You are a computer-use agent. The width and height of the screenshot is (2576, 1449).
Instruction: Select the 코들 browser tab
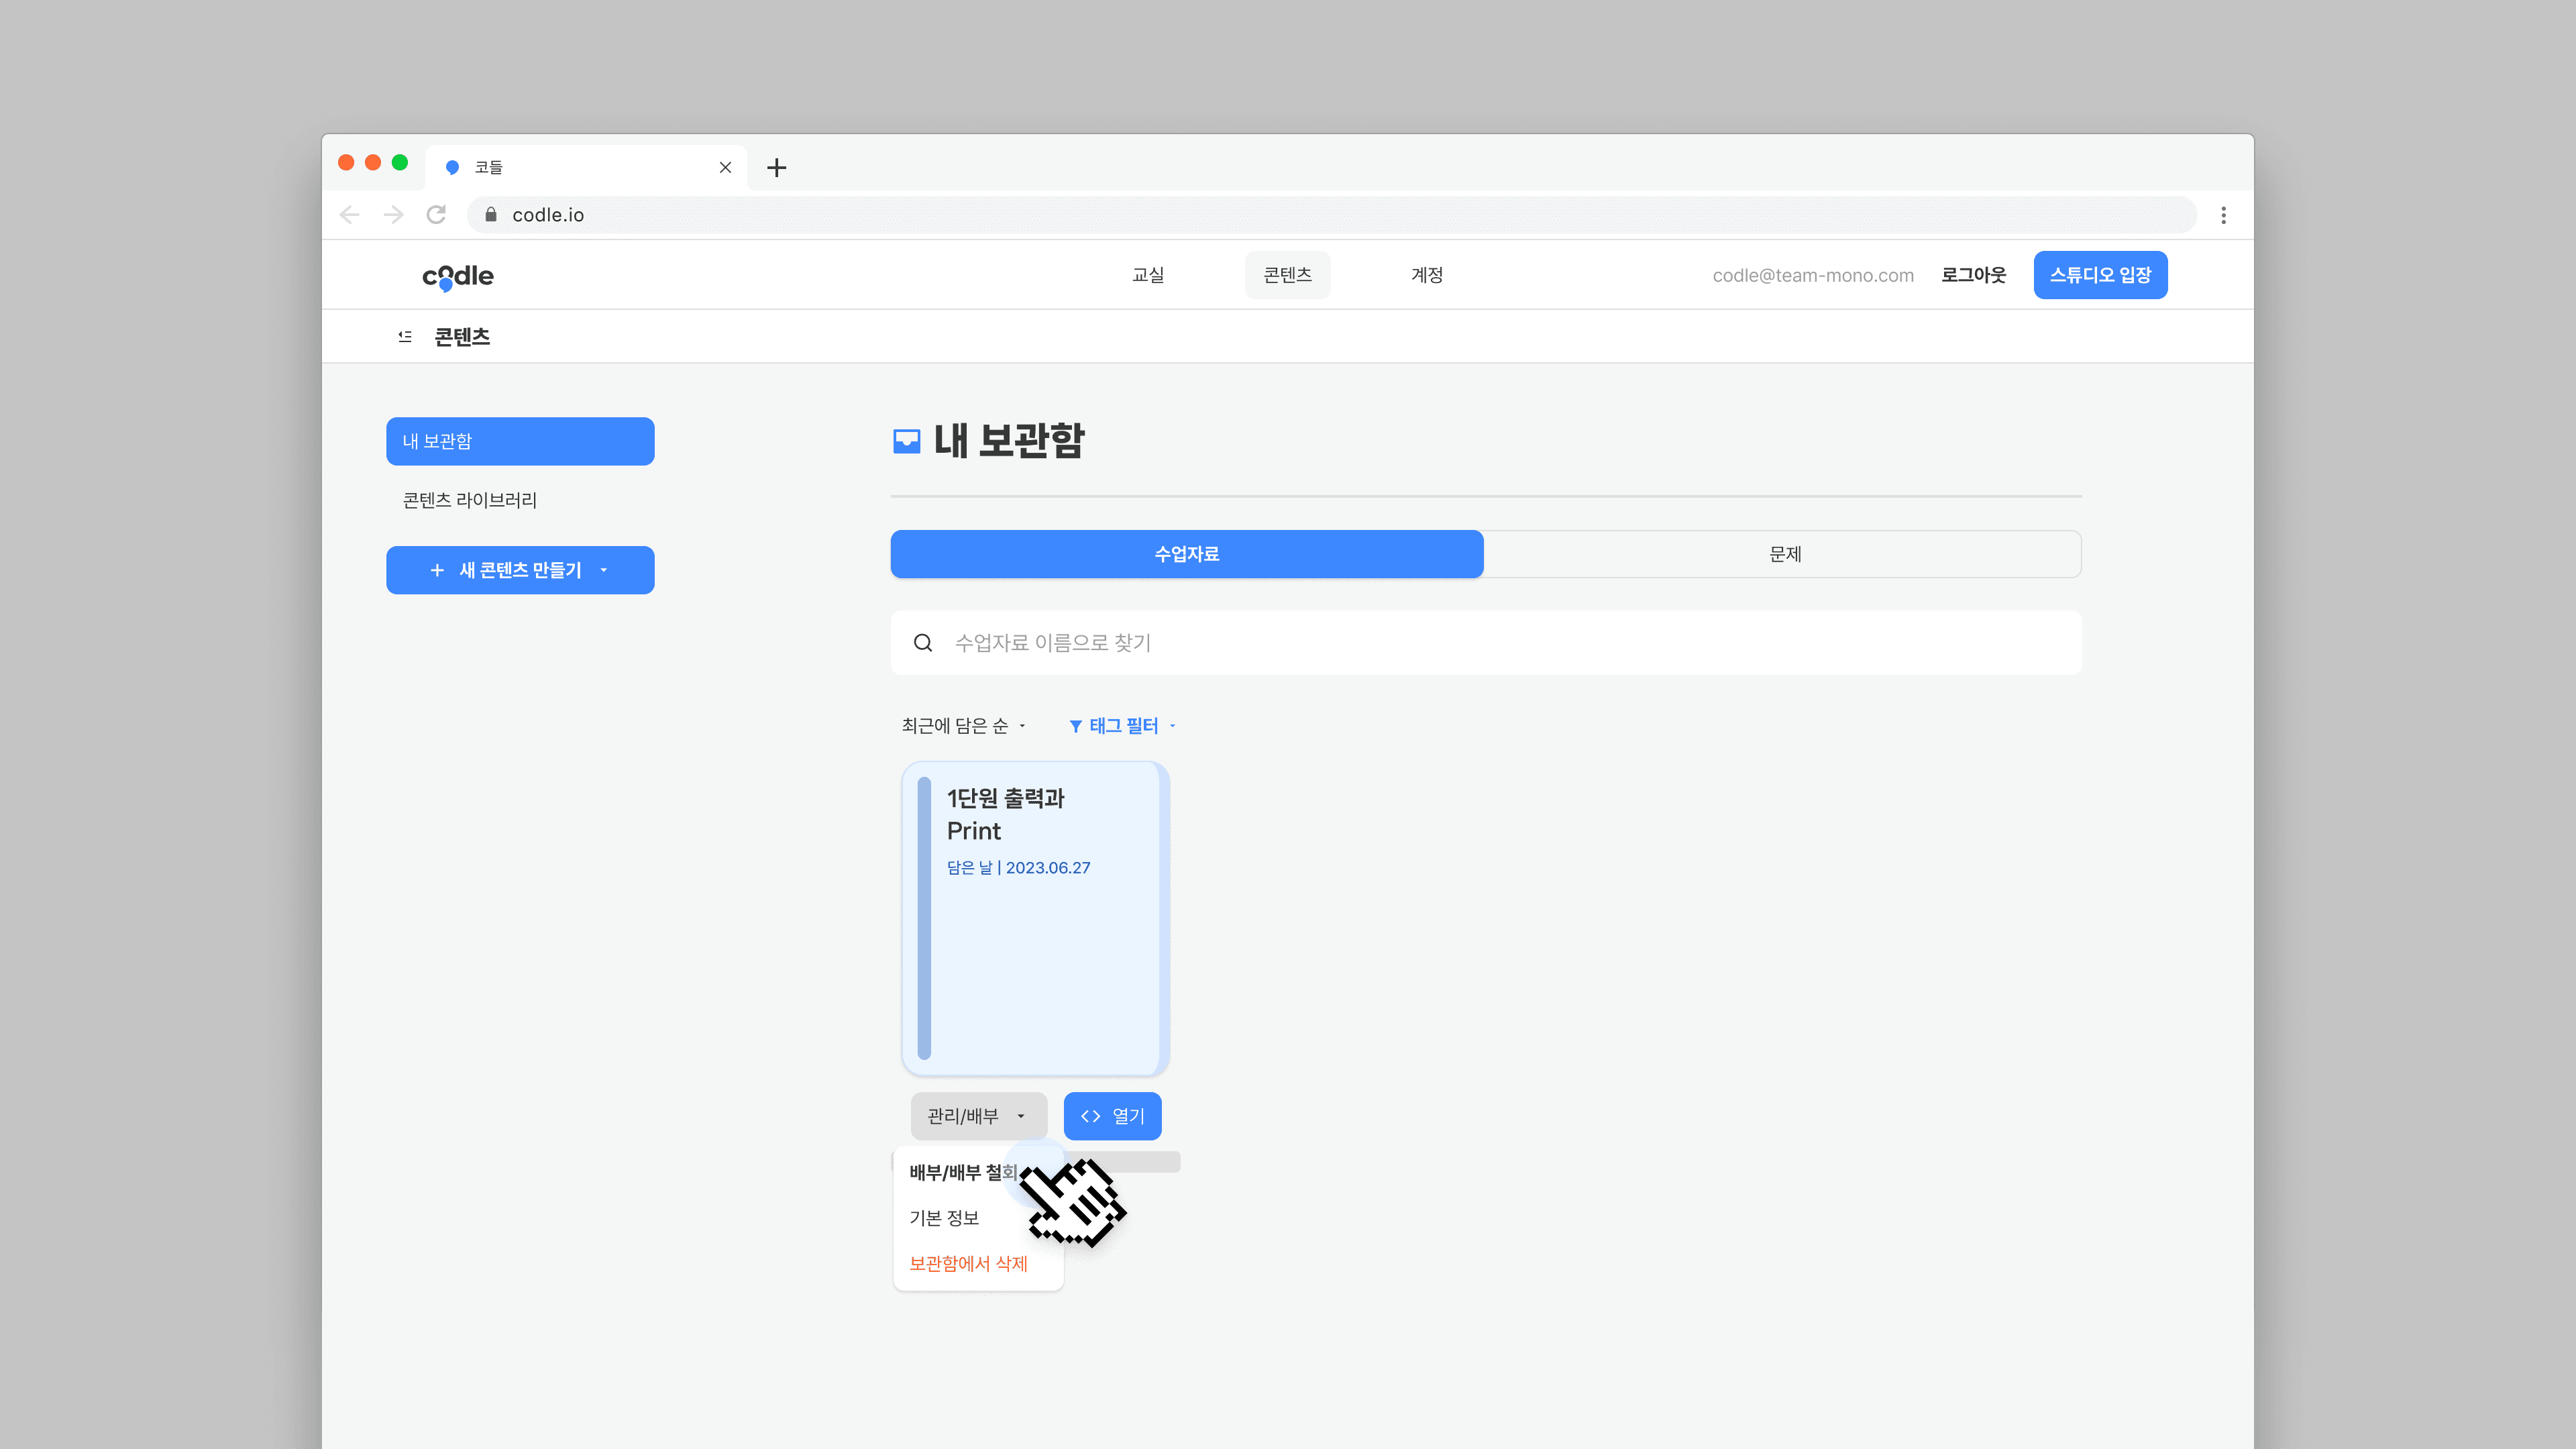pos(586,168)
